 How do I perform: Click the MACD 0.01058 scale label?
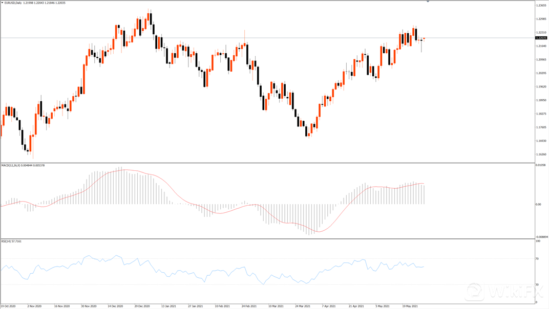tap(541, 165)
